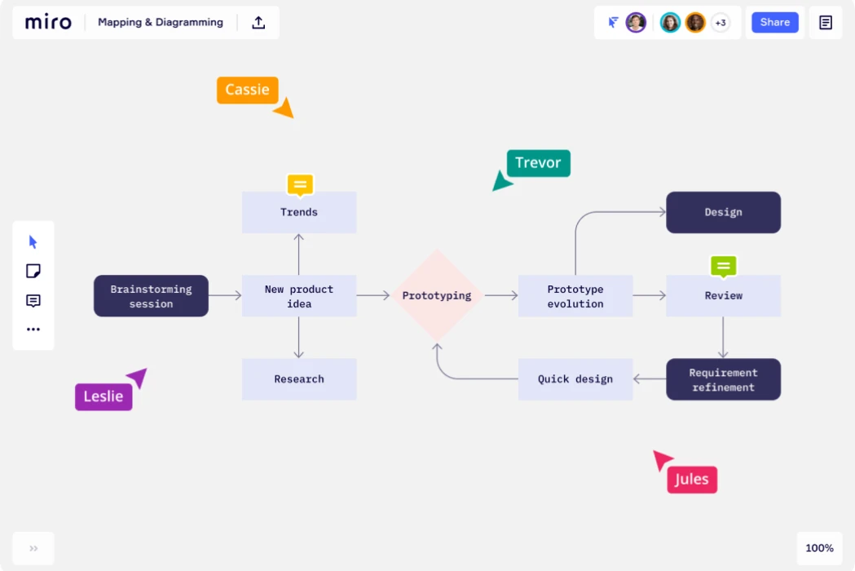
Task: Select the cursor selection tool
Action: (x=33, y=241)
